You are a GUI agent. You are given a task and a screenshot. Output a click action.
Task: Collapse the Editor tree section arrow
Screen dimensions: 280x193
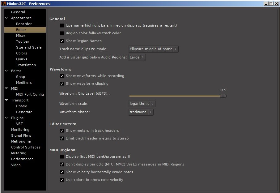pos(6,71)
